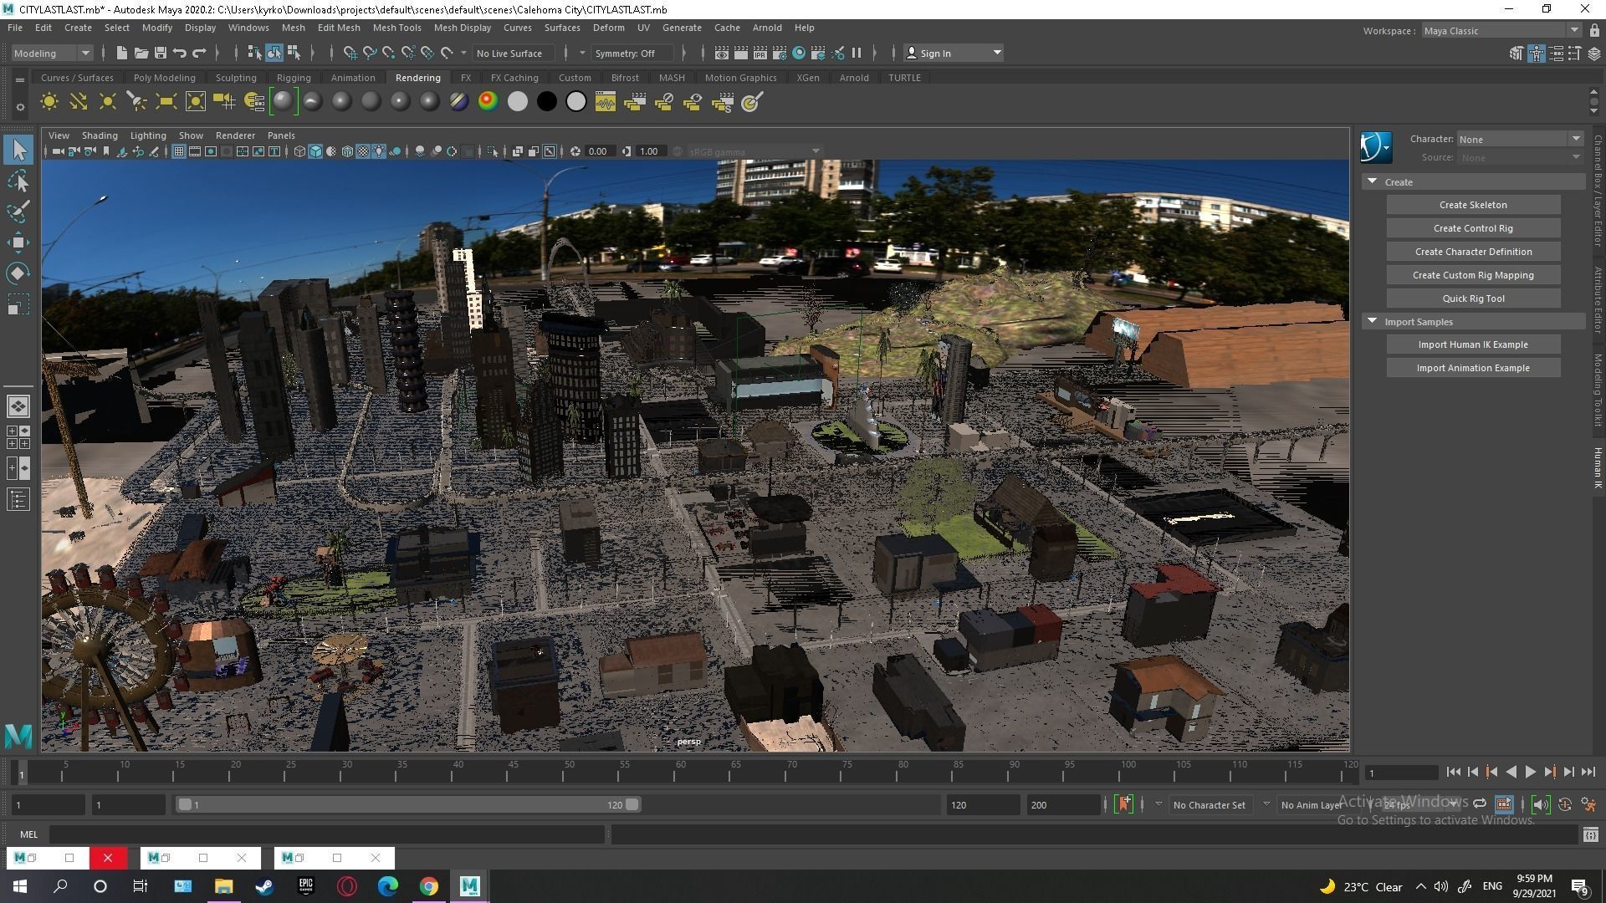
Task: Open the Script Editor icon
Action: coord(1590,834)
